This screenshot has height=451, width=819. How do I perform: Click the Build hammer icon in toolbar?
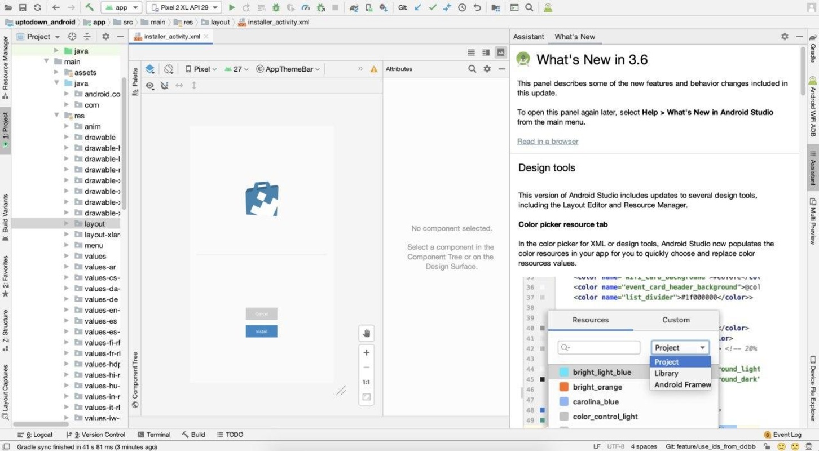[90, 7]
